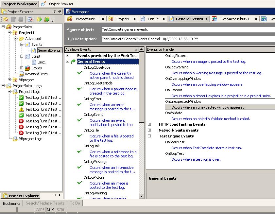This screenshot has height=214, width=275.
Task: Click the pin icon in Project Explorer header
Action: click(x=60, y=11)
